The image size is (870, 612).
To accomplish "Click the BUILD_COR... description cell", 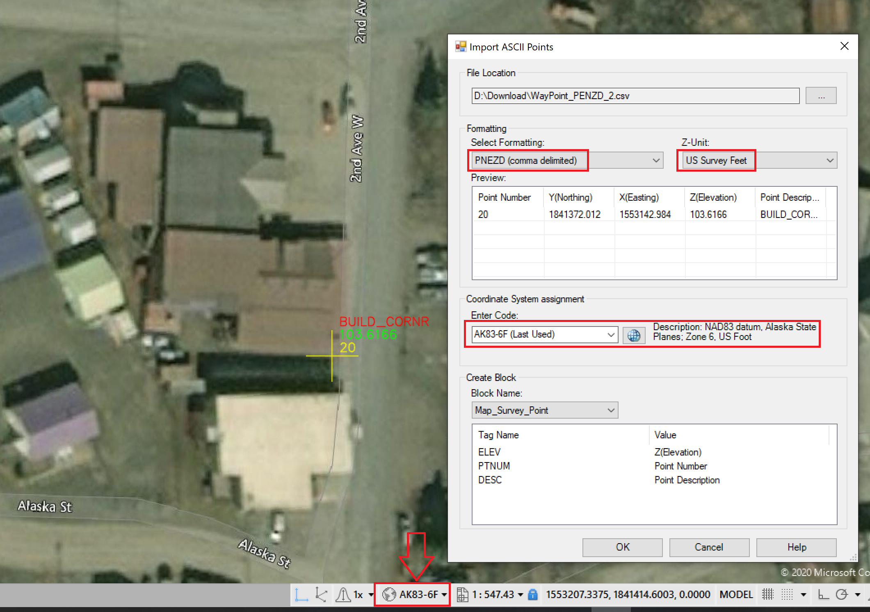I will (789, 215).
